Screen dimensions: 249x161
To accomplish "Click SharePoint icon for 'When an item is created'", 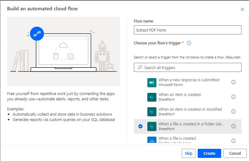I will (x=152, y=97).
